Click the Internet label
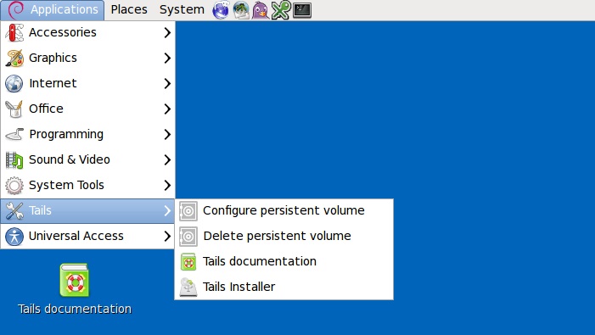 (53, 83)
